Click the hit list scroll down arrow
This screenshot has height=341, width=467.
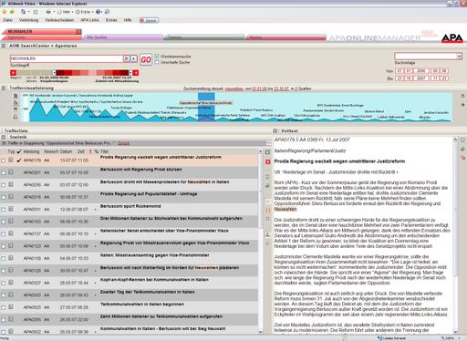(261, 332)
